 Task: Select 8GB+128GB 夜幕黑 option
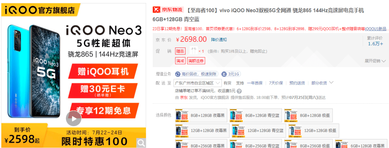[x=201, y=115]
